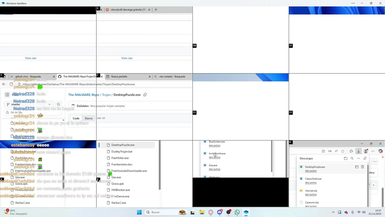This screenshot has width=385, height=217.
Task: Switch to Nueva pestaña tab
Action: click(x=119, y=77)
